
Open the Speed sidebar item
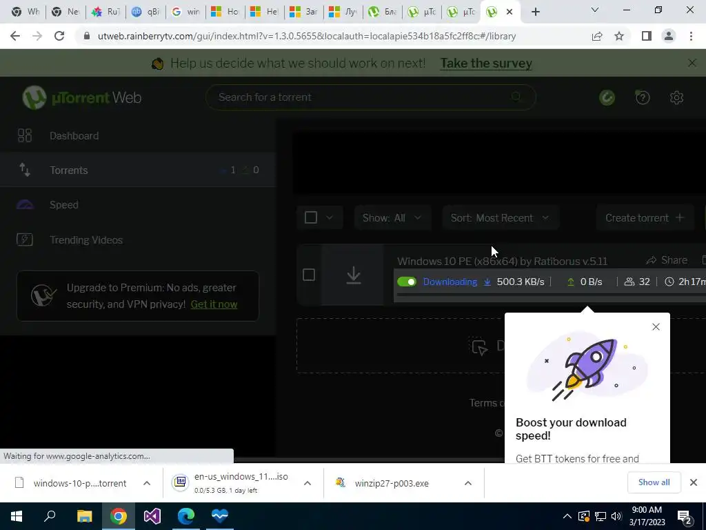138,204
